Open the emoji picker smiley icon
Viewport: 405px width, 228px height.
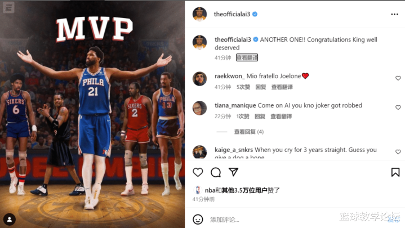198,220
